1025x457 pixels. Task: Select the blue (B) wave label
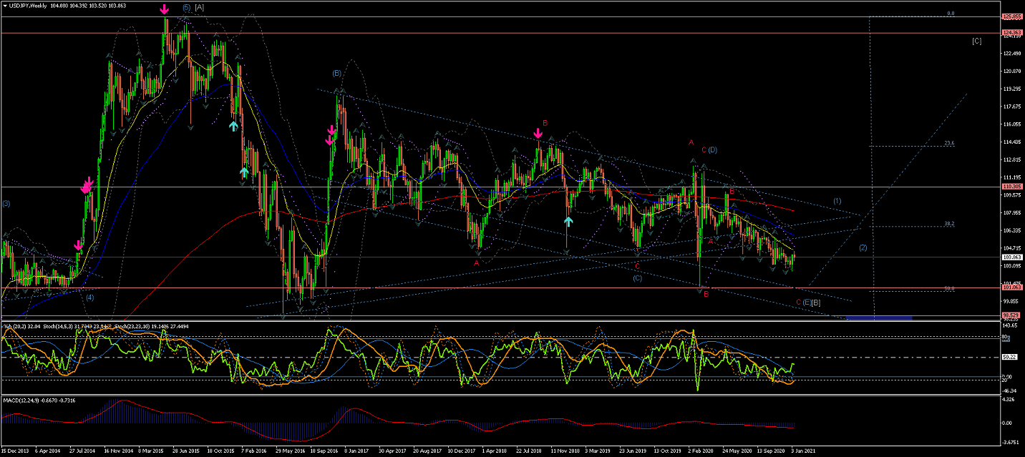(336, 73)
